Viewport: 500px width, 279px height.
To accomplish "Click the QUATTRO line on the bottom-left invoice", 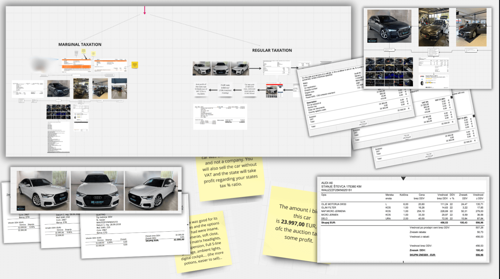I will pos(101,215).
